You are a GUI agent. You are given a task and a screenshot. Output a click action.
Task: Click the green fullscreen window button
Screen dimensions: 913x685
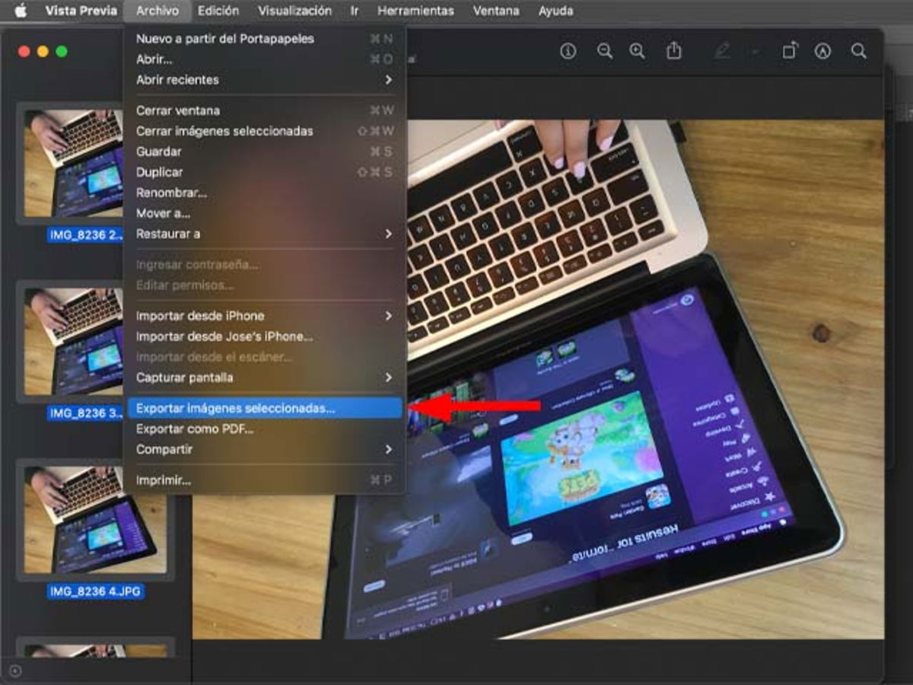tap(62, 51)
